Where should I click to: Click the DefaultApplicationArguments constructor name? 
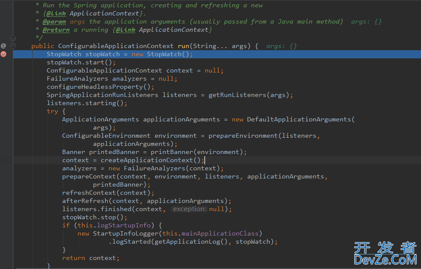[x=299, y=119]
